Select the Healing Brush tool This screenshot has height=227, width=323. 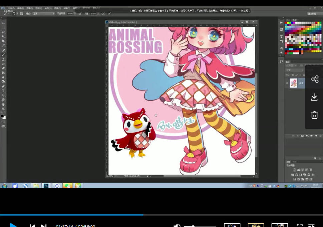pos(3,50)
